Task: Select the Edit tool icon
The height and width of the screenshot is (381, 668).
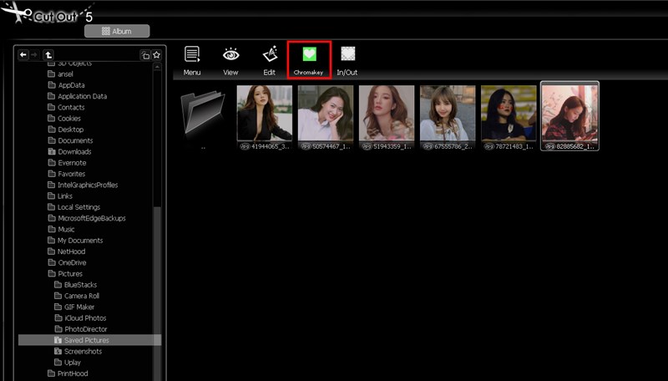Action: click(270, 59)
